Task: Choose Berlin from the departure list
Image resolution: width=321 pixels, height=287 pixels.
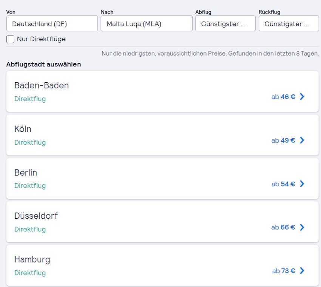Action: point(26,173)
